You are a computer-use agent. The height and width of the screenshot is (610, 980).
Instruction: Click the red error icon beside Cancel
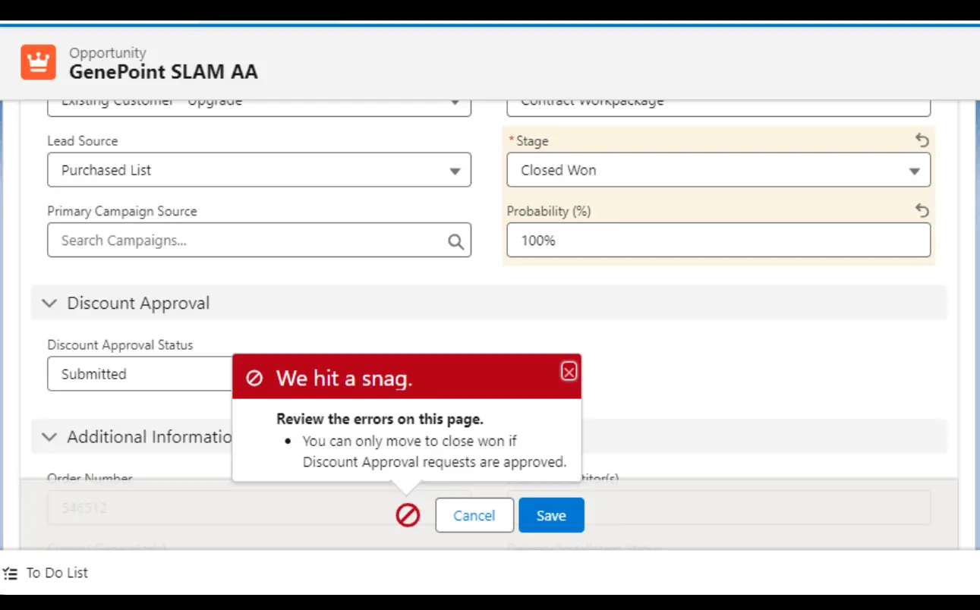[x=408, y=516]
